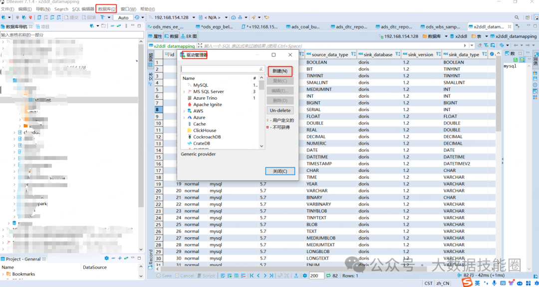Click the Script button in result toolbar
Viewport: 539px width, 287px height.
pyautogui.click(x=206, y=276)
